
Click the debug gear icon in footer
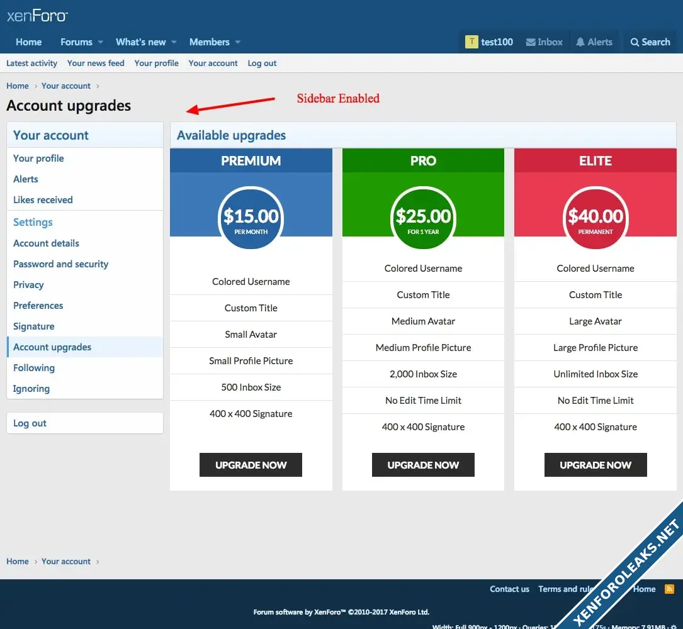click(x=674, y=626)
